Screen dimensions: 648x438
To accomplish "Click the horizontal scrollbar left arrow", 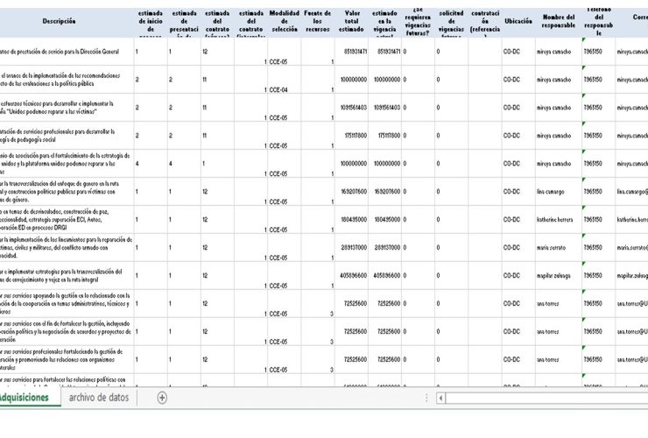I will click(441, 399).
